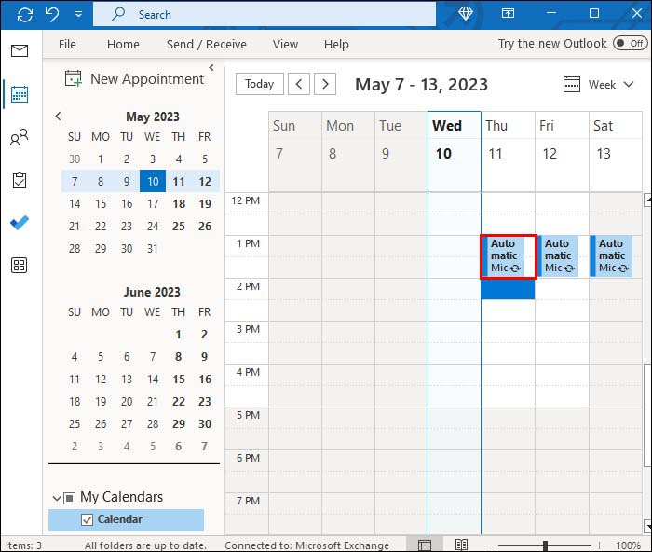Select Saturday's Automatic appointment
Image resolution: width=652 pixels, height=552 pixels.
coord(612,256)
